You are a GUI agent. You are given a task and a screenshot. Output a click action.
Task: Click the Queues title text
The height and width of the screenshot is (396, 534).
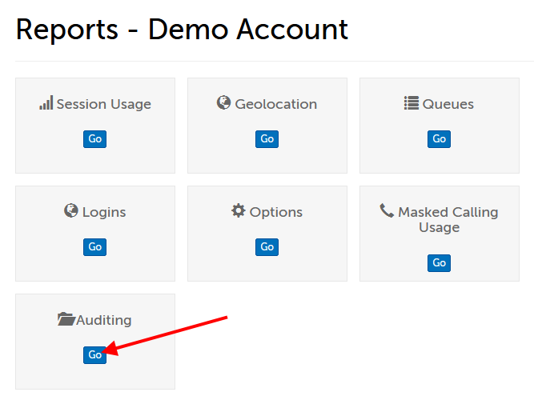pyautogui.click(x=448, y=104)
